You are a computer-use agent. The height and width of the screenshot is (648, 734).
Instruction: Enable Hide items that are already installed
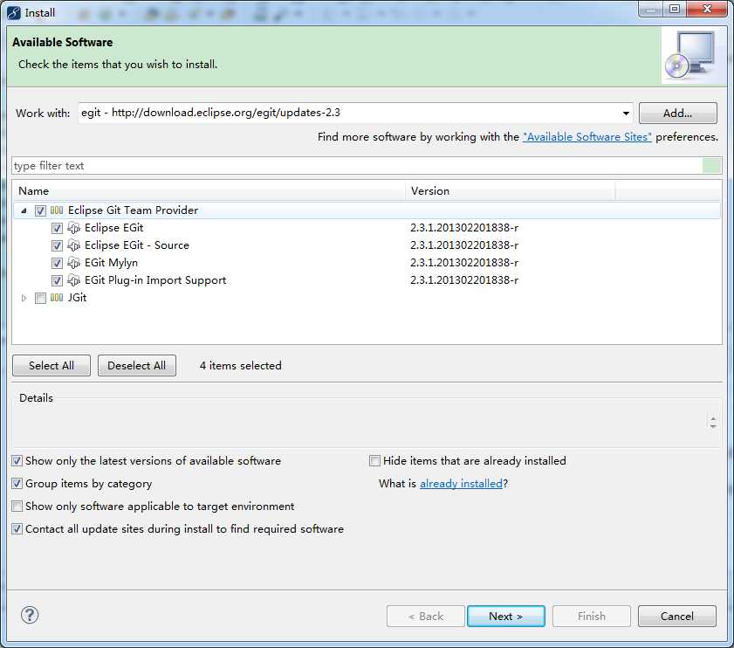point(374,461)
